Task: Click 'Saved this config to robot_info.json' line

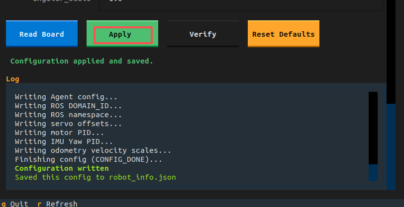Action: coord(96,177)
